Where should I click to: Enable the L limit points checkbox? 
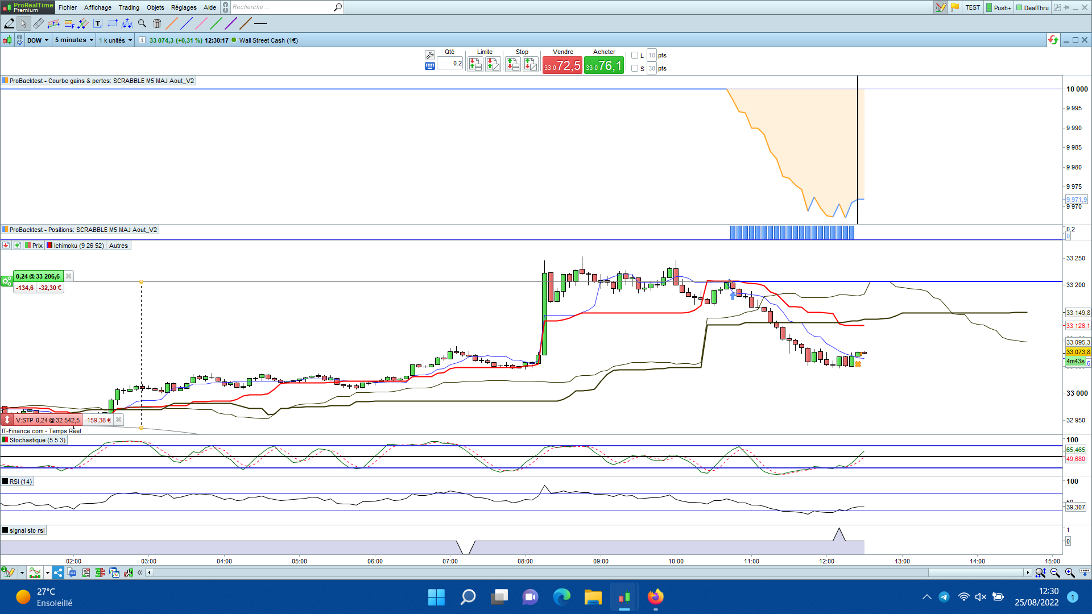coord(635,55)
